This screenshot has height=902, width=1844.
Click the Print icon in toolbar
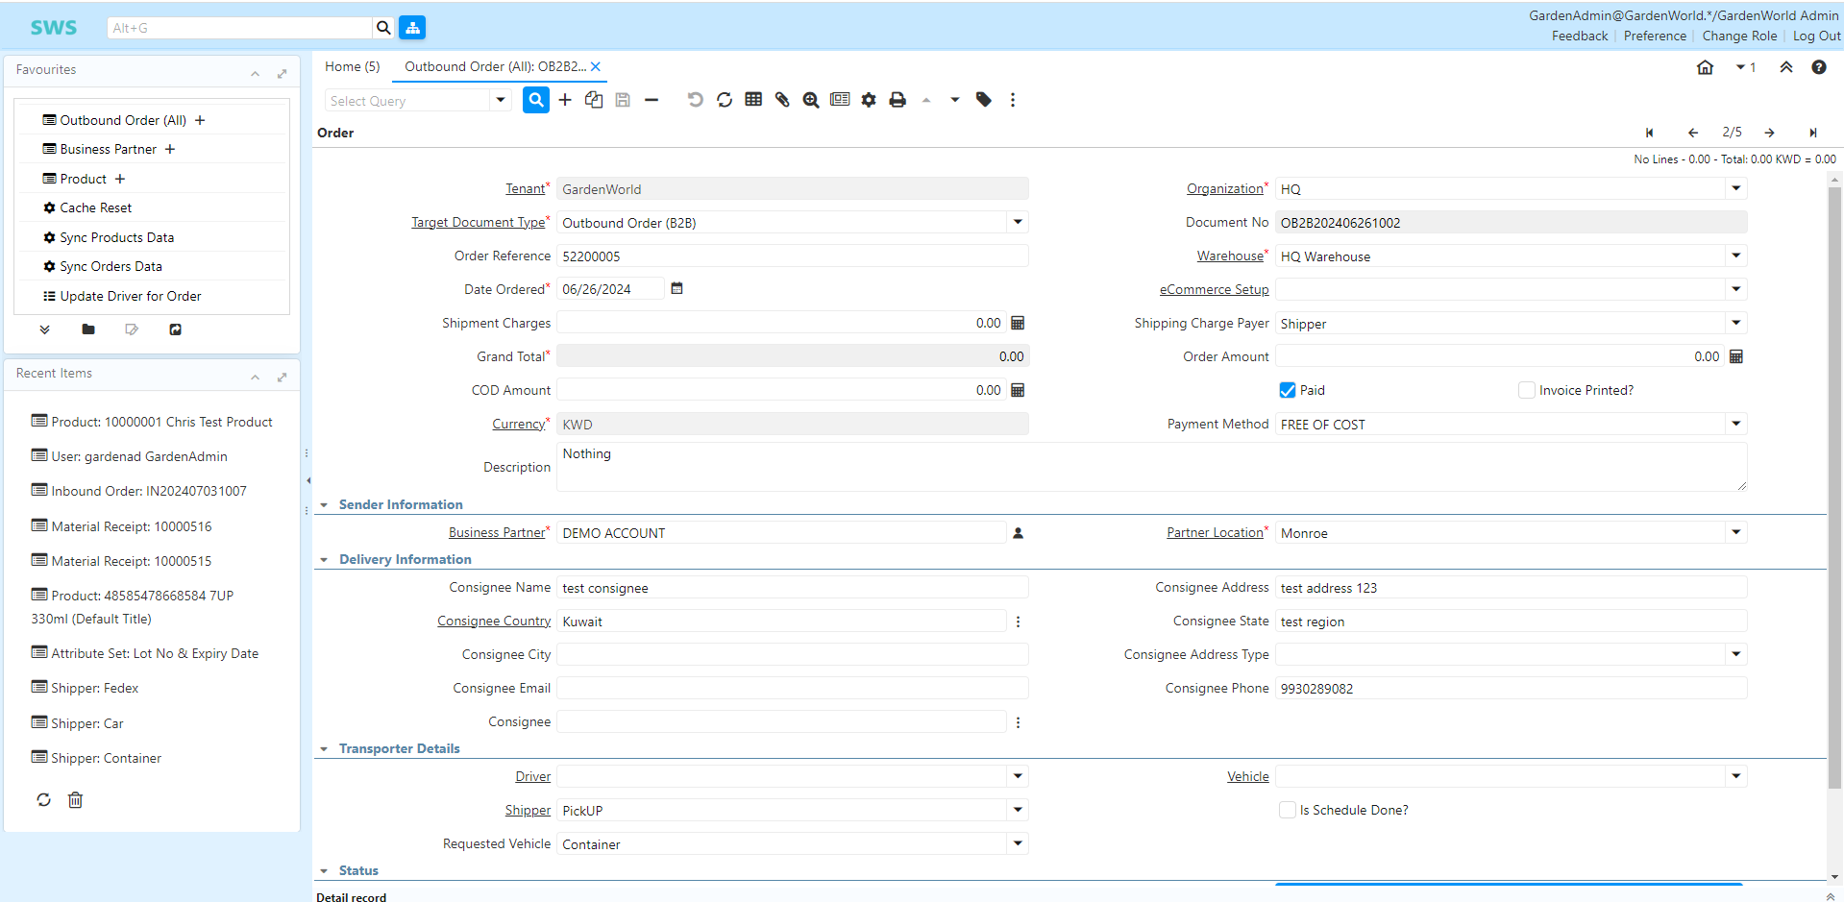[x=897, y=100]
